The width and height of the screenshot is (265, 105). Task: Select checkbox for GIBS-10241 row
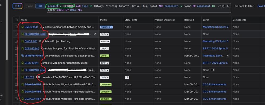[16, 63]
